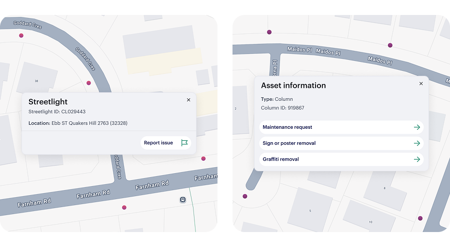
Task: Select streetlight dot near top Goddard Cres label
Action: 21,35
